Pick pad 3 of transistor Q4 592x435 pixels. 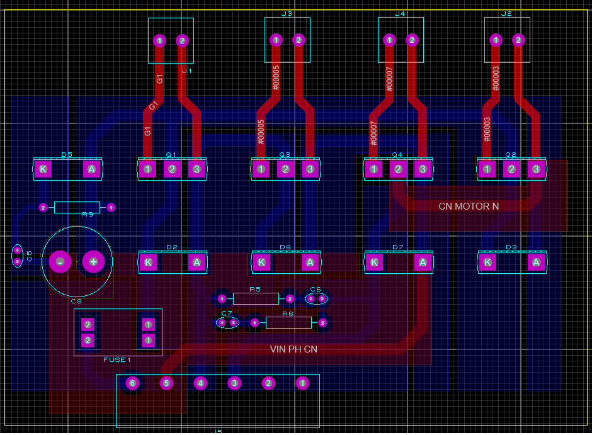click(423, 169)
